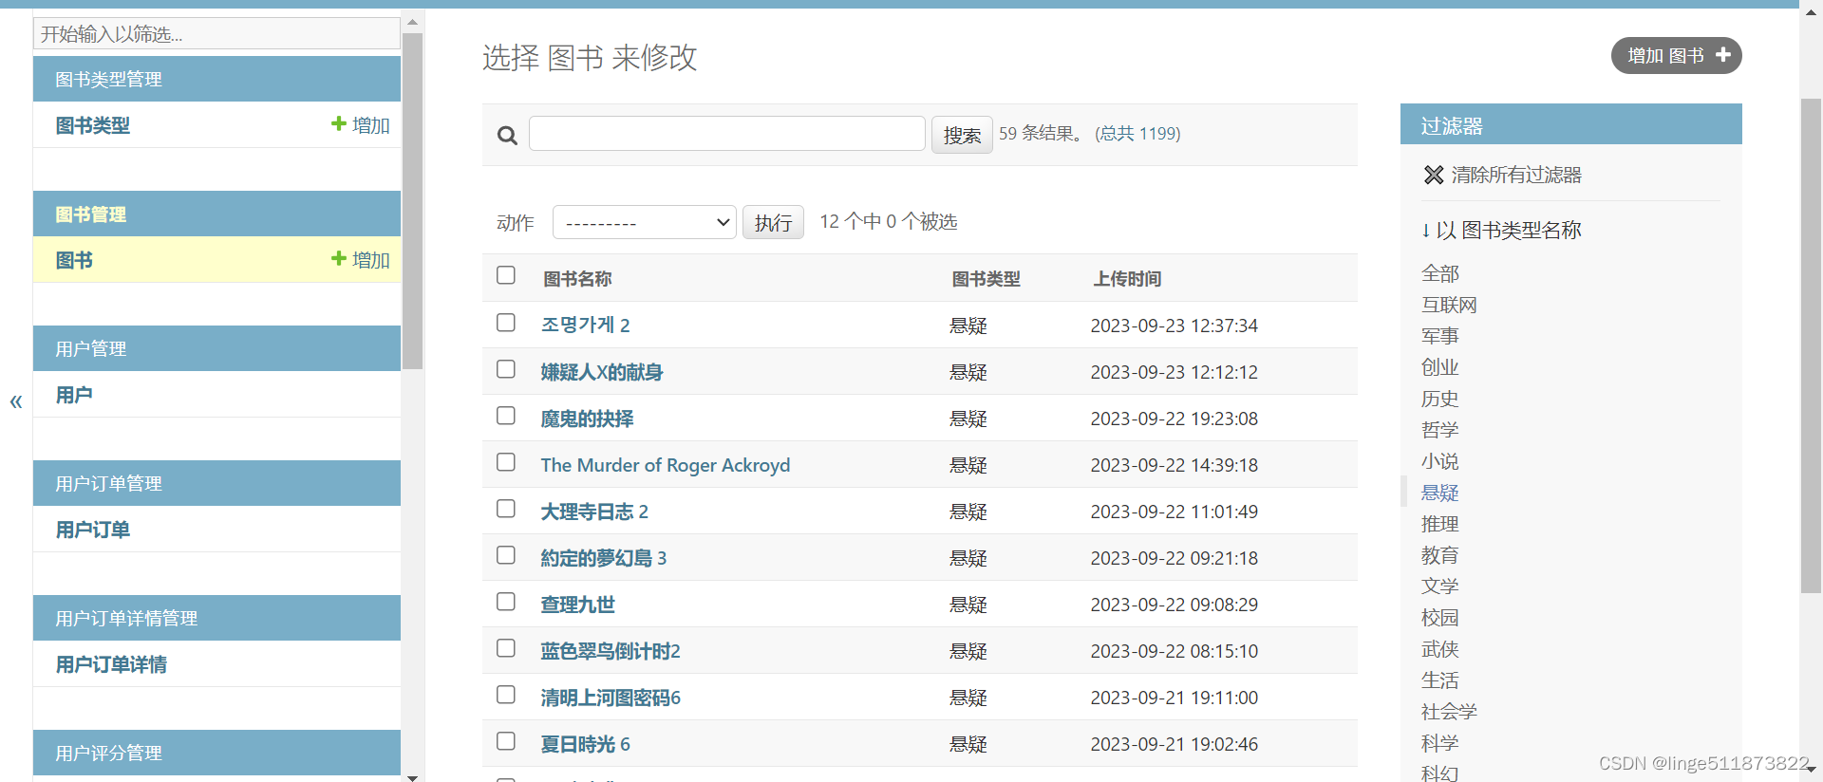Click the 搜索 search button
This screenshot has height=782, width=1823.
(962, 135)
